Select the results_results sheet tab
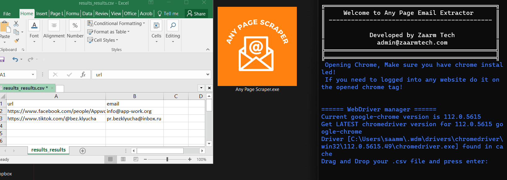 49,150
